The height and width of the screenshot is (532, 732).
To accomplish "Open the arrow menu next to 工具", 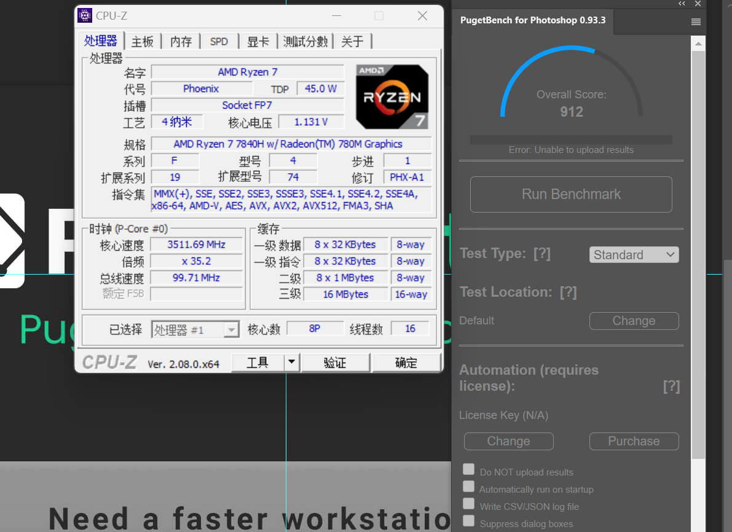I will coord(292,362).
